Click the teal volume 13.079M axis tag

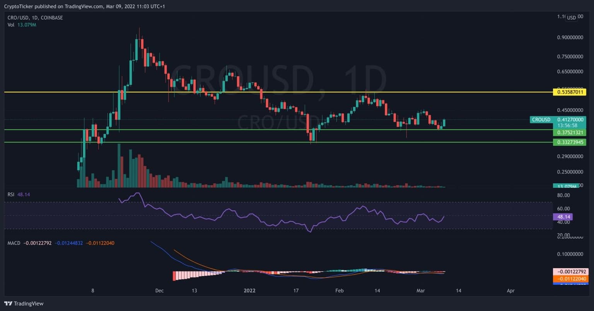[x=566, y=186]
